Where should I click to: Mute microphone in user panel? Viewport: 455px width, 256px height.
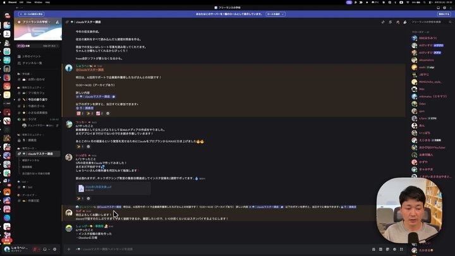[x=35, y=249]
